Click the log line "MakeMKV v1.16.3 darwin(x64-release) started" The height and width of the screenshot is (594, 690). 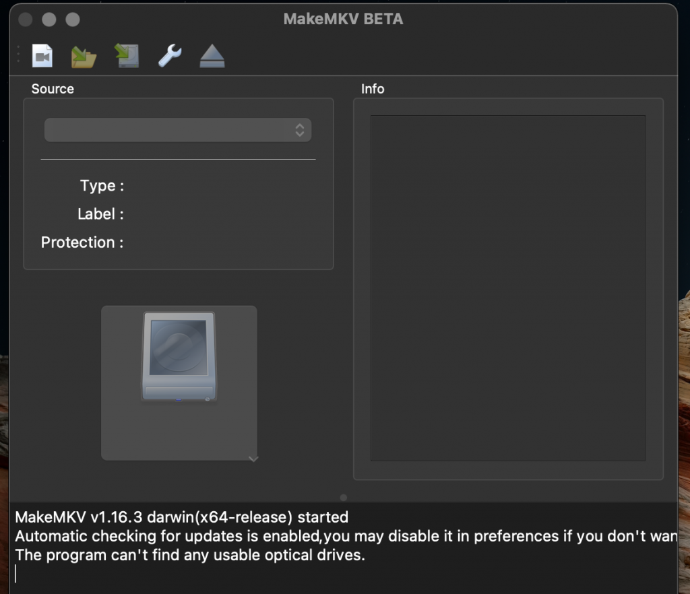[182, 517]
